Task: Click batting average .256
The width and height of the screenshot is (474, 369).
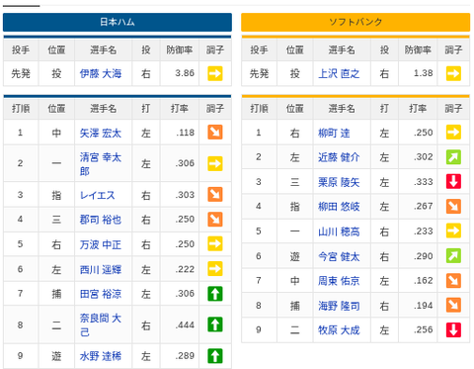Action: point(424,329)
